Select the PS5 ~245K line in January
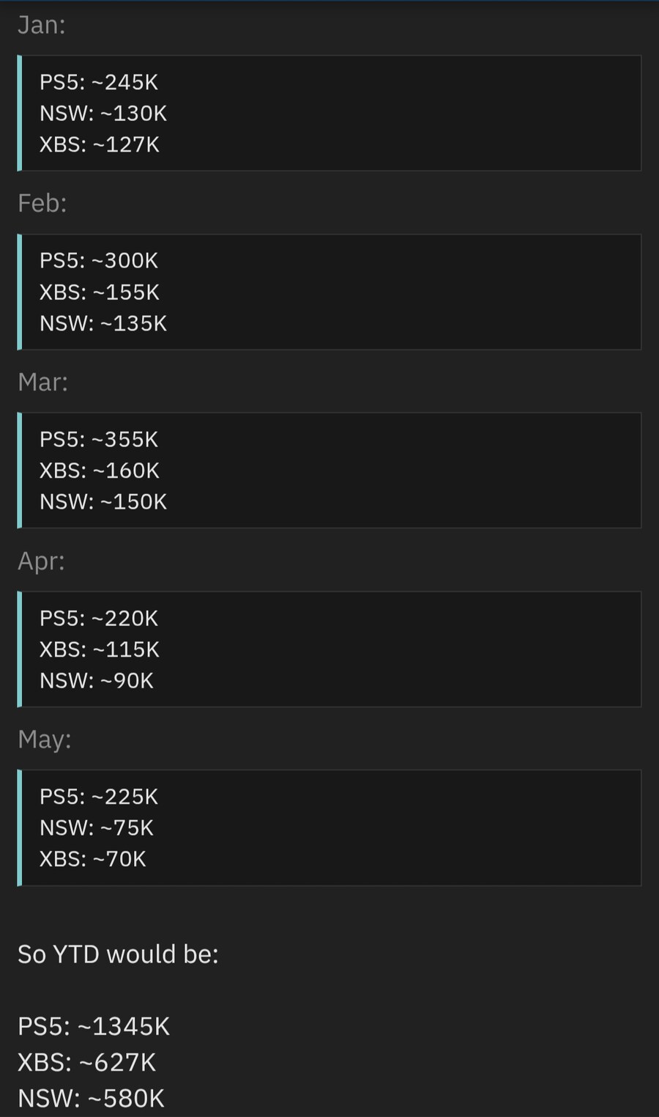 pyautogui.click(x=99, y=82)
